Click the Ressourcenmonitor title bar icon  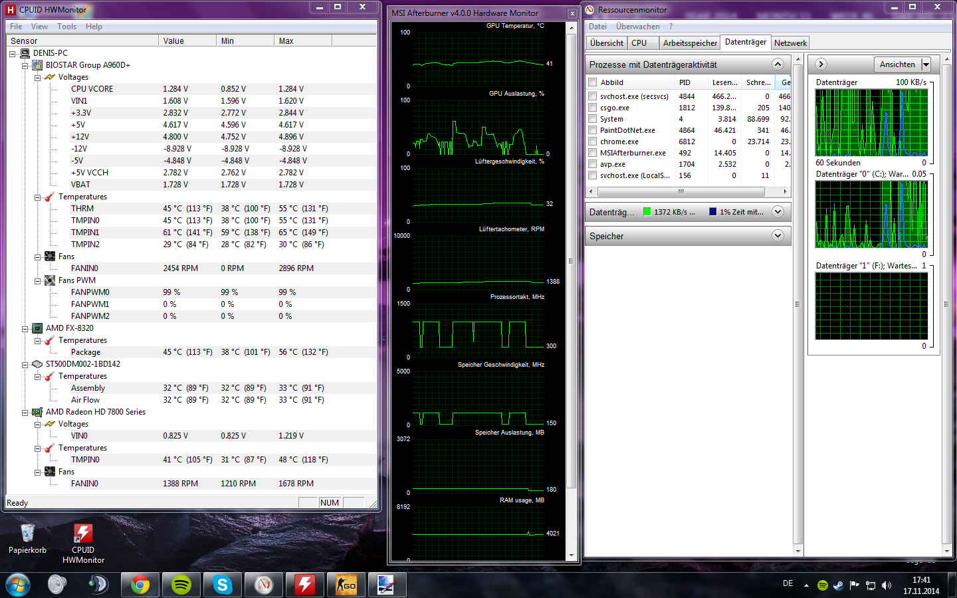pos(590,9)
